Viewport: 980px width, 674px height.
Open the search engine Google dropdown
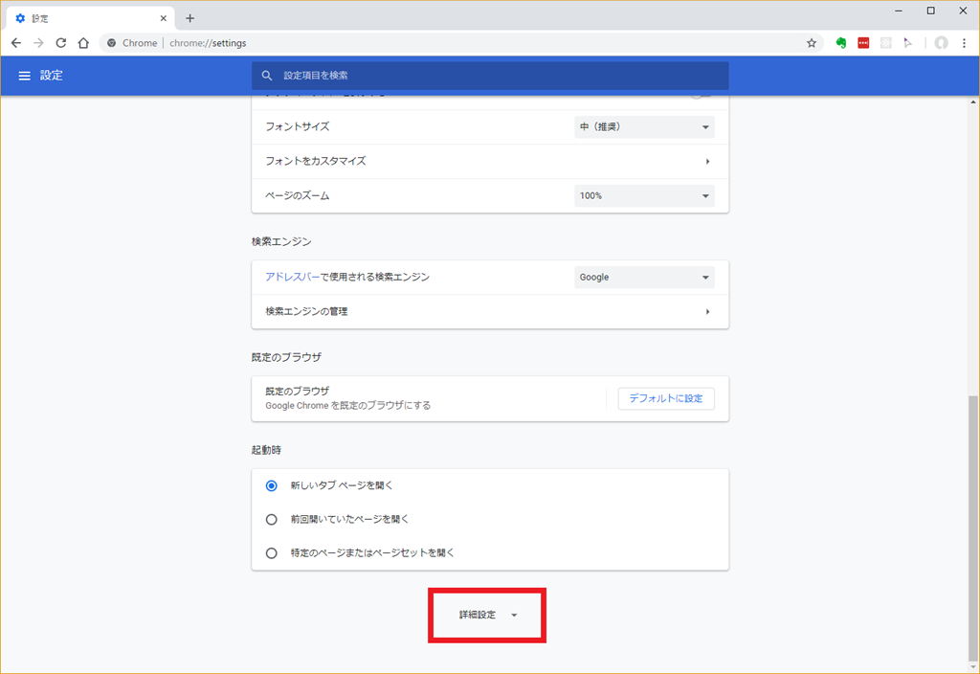(x=644, y=277)
